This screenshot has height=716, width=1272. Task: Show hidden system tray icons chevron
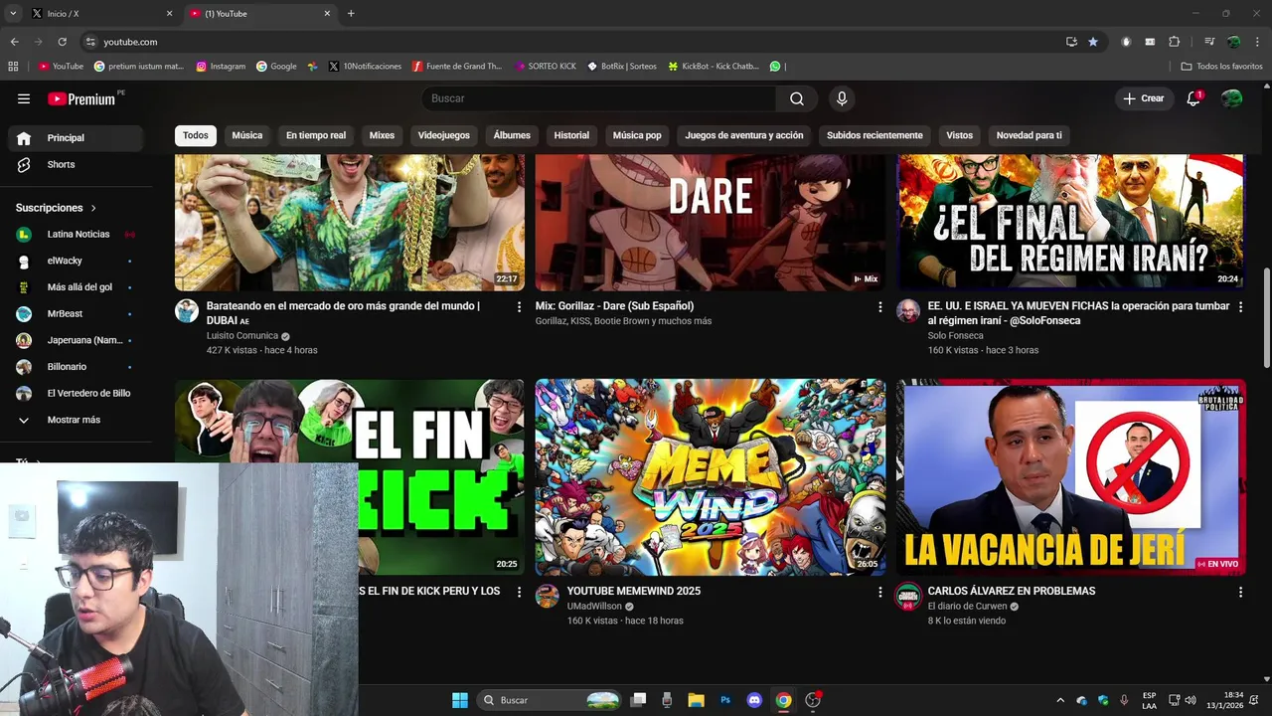click(x=1059, y=700)
